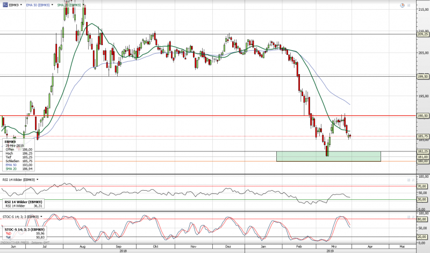The image size is (430, 253).
Task: Click the 185,75 current price label
Action: 423,136
